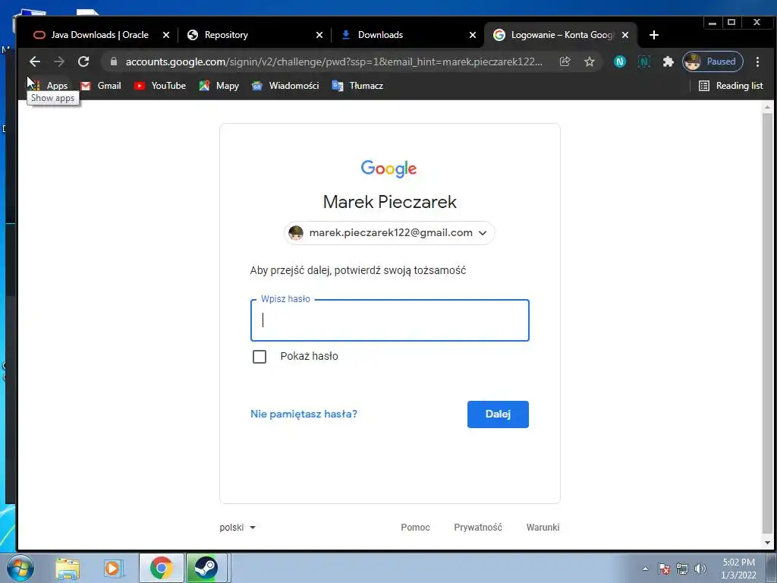Click the teal round N extension icon
777x583 pixels.
(x=619, y=61)
